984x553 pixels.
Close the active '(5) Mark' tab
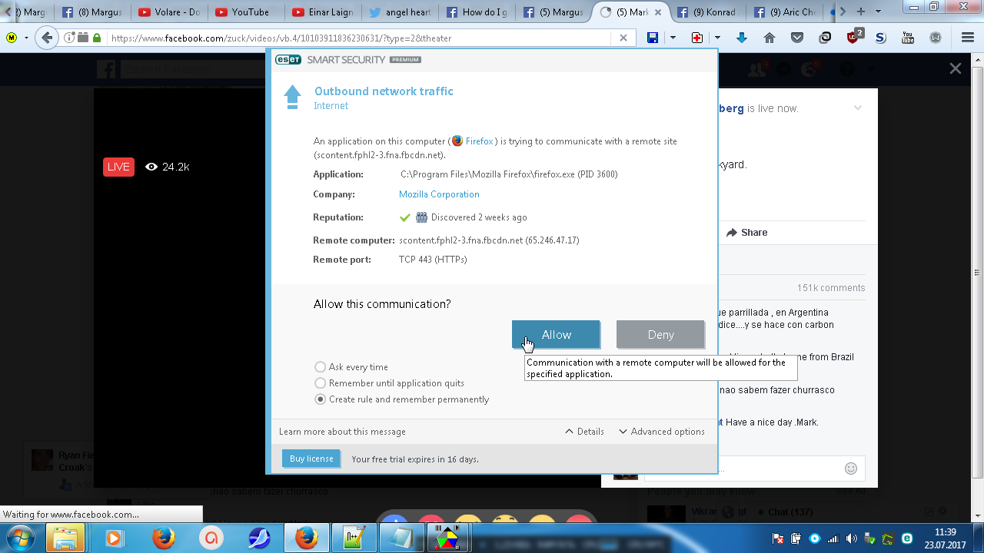660,12
